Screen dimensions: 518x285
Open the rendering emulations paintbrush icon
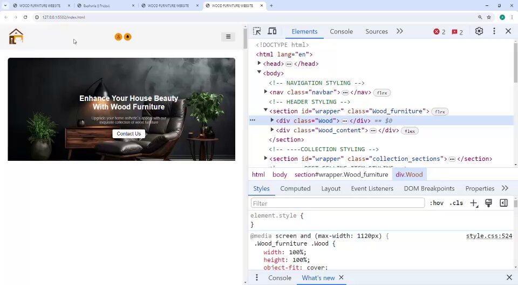click(x=489, y=203)
